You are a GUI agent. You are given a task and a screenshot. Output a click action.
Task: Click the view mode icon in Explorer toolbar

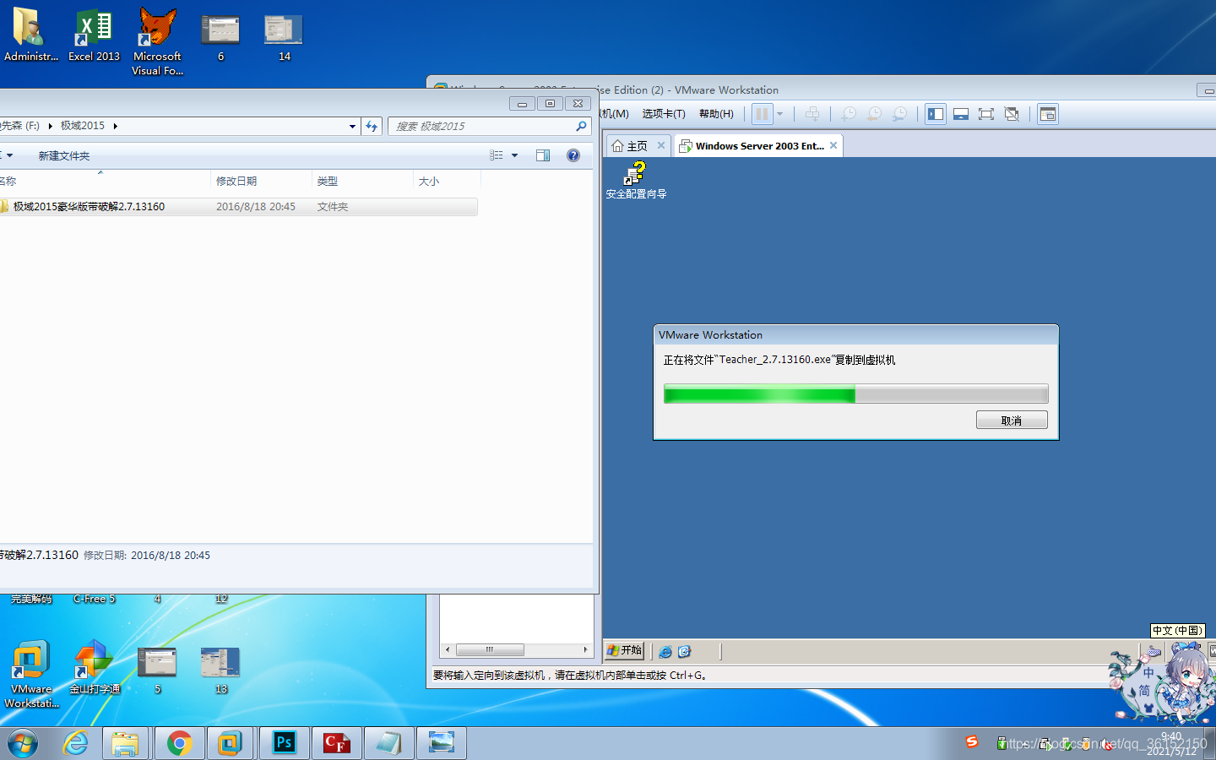pos(497,155)
